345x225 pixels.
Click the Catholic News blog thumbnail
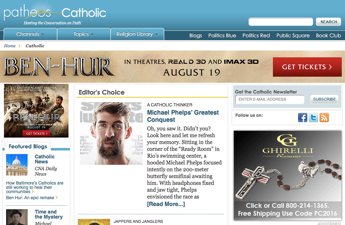pyautogui.click(x=17, y=165)
